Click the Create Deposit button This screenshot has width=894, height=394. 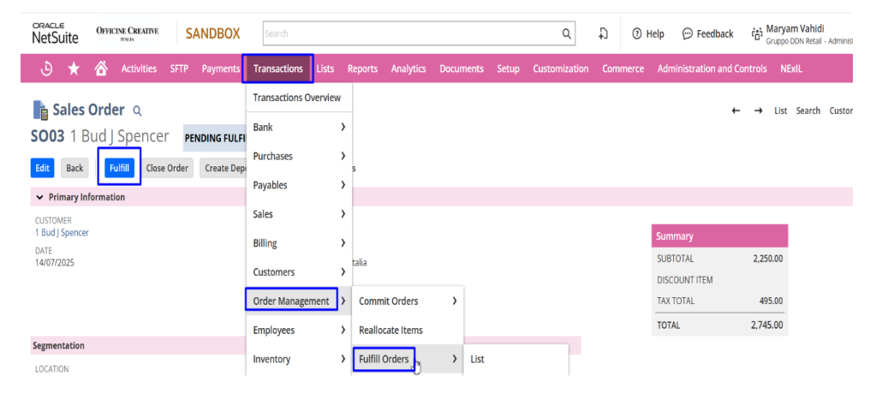click(x=223, y=168)
